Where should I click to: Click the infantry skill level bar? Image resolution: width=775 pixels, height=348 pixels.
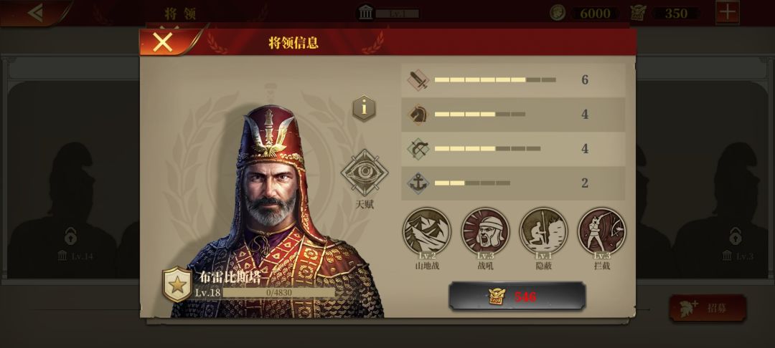(x=494, y=80)
